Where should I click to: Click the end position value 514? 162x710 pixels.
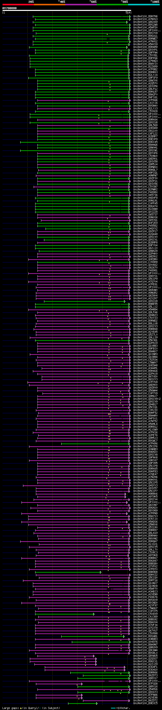click(128, 13)
